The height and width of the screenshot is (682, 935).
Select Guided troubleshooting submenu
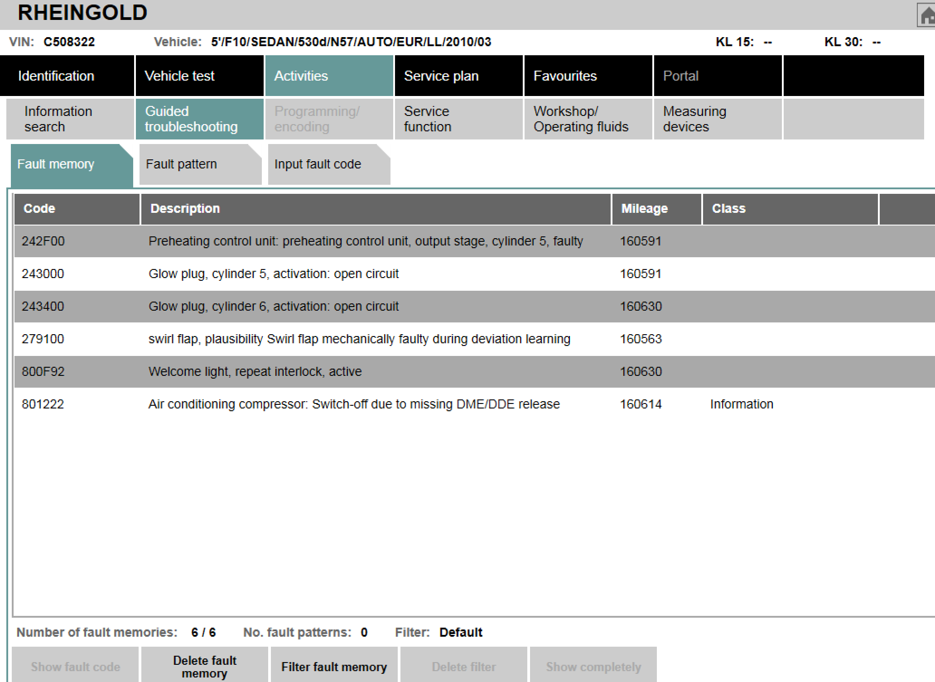[199, 119]
